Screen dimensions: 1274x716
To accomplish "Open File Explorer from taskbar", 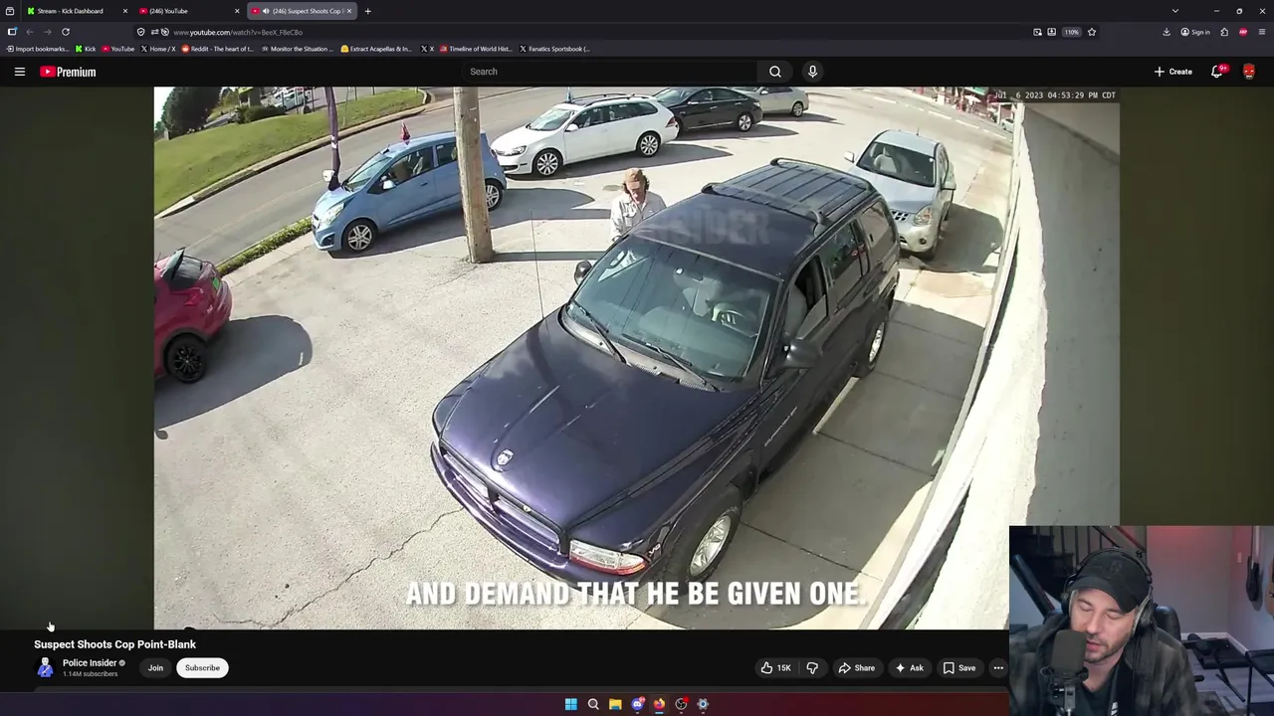I will pyautogui.click(x=615, y=704).
